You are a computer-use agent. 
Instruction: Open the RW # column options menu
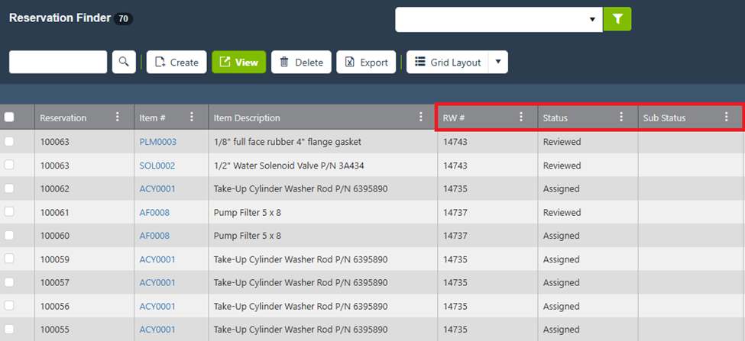click(521, 117)
